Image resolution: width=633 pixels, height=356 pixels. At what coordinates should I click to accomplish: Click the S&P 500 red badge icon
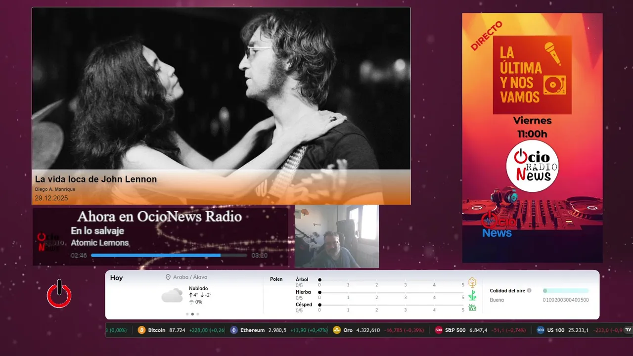(x=439, y=330)
